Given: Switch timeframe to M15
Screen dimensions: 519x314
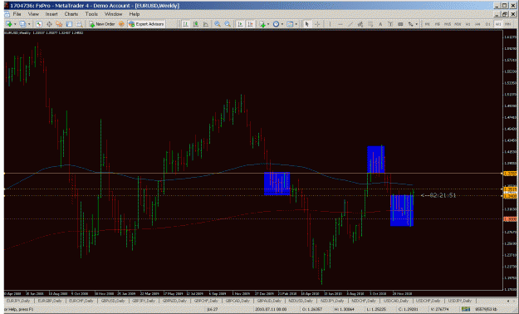Looking at the screenshot, I should (x=448, y=24).
